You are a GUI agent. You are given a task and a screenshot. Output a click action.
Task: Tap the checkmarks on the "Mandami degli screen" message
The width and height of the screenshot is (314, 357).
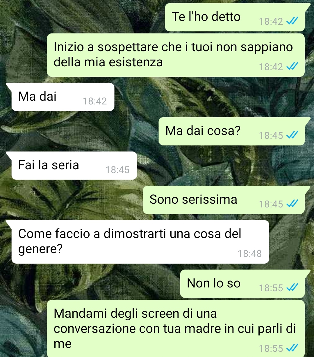coord(292,348)
